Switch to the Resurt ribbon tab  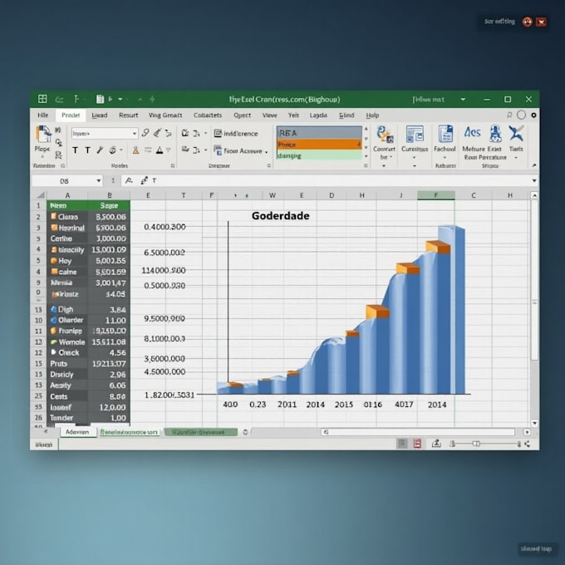point(128,115)
